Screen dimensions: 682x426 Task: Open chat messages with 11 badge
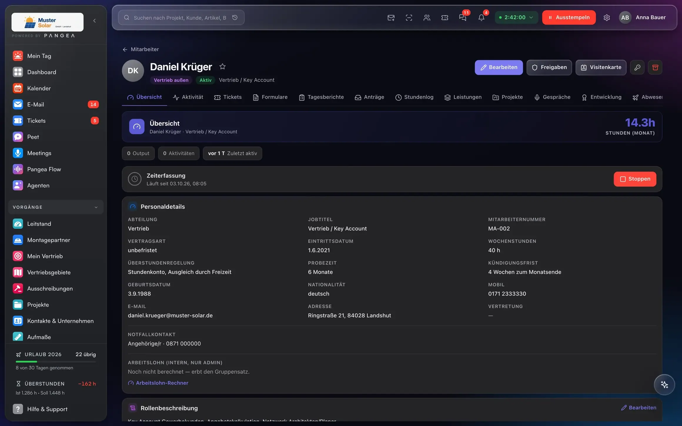463,18
